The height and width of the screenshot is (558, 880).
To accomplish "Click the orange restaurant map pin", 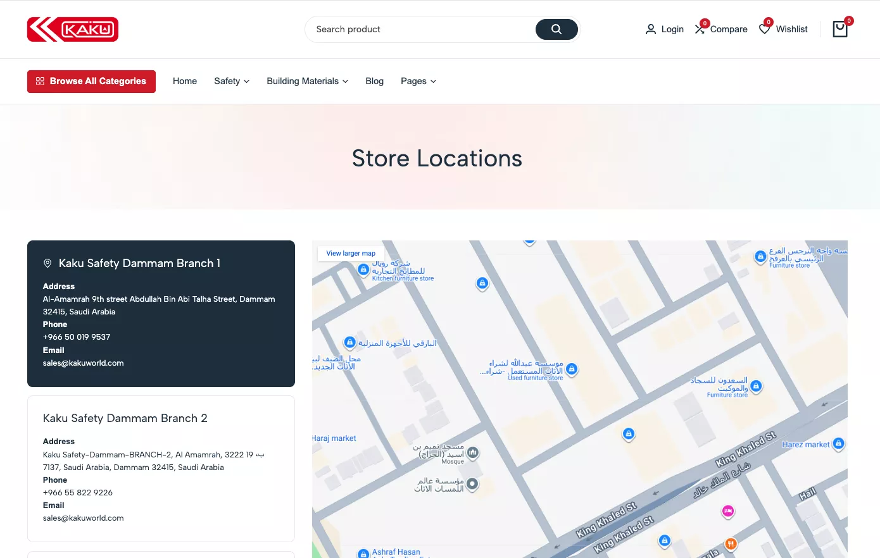I will 731,543.
